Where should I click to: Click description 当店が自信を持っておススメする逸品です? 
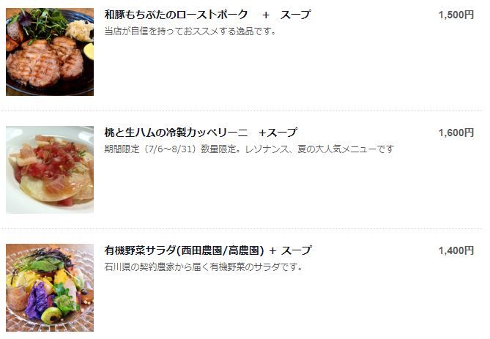pos(190,31)
